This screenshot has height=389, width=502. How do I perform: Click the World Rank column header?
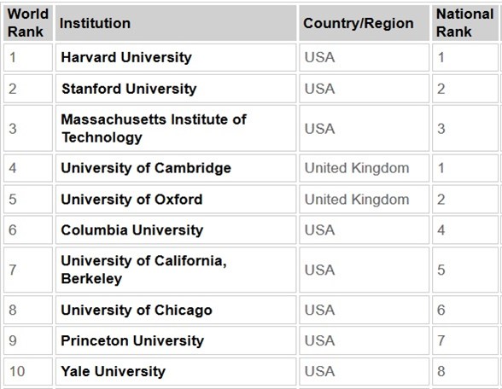point(28,23)
